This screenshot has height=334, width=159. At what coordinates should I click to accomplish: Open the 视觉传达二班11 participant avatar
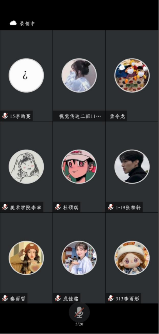coord(79,75)
